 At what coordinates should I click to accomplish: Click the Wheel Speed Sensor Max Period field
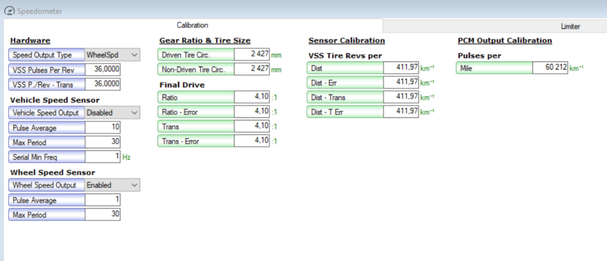(103, 214)
